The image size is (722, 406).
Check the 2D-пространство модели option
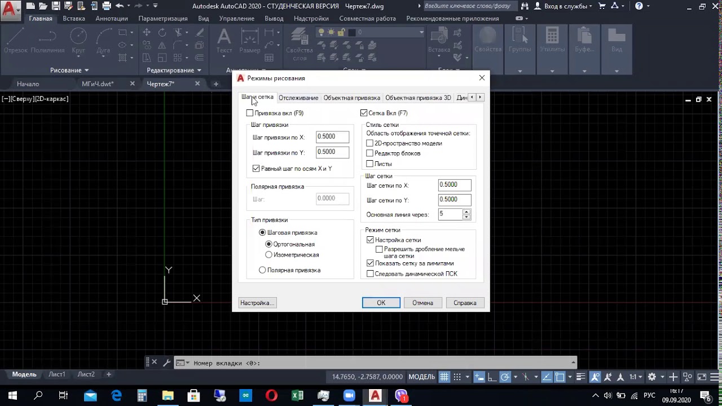370,143
